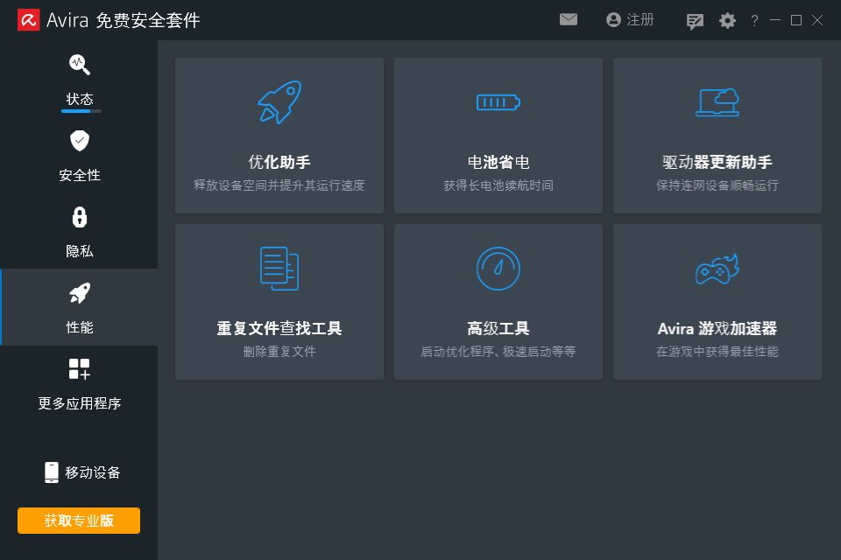Select the 安全性 shield icon
This screenshot has height=560, width=841.
pyautogui.click(x=80, y=141)
